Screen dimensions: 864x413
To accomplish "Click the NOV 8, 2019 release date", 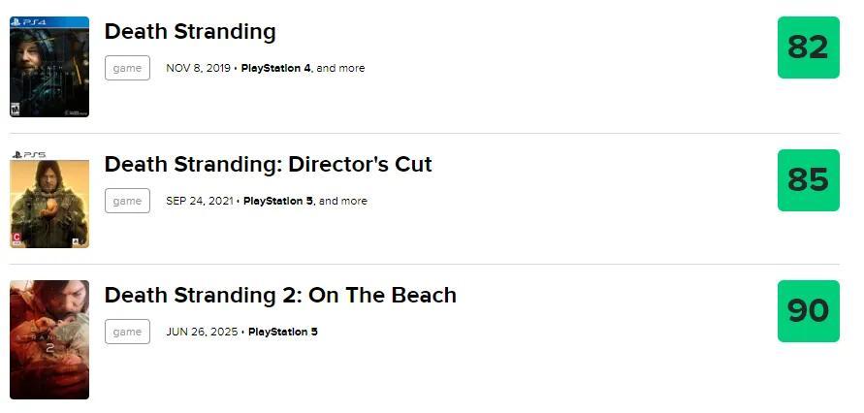I will (198, 69).
